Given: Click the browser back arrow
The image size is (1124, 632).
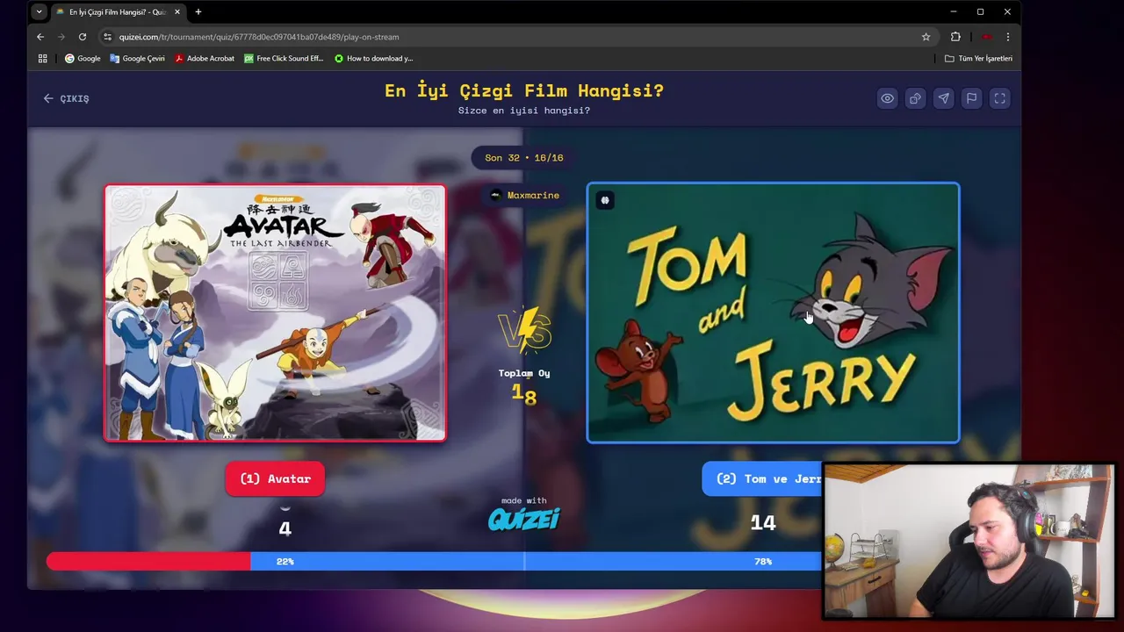Looking at the screenshot, I should click(40, 37).
